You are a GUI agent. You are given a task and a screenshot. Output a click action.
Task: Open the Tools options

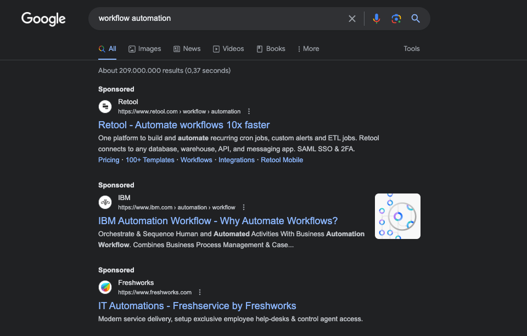[x=411, y=49]
